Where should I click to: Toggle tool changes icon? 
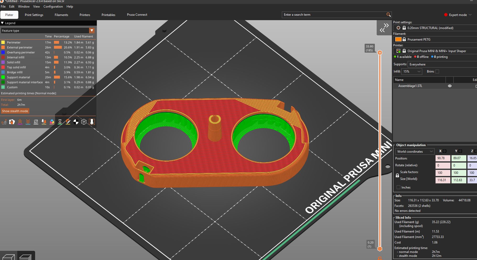[44, 122]
